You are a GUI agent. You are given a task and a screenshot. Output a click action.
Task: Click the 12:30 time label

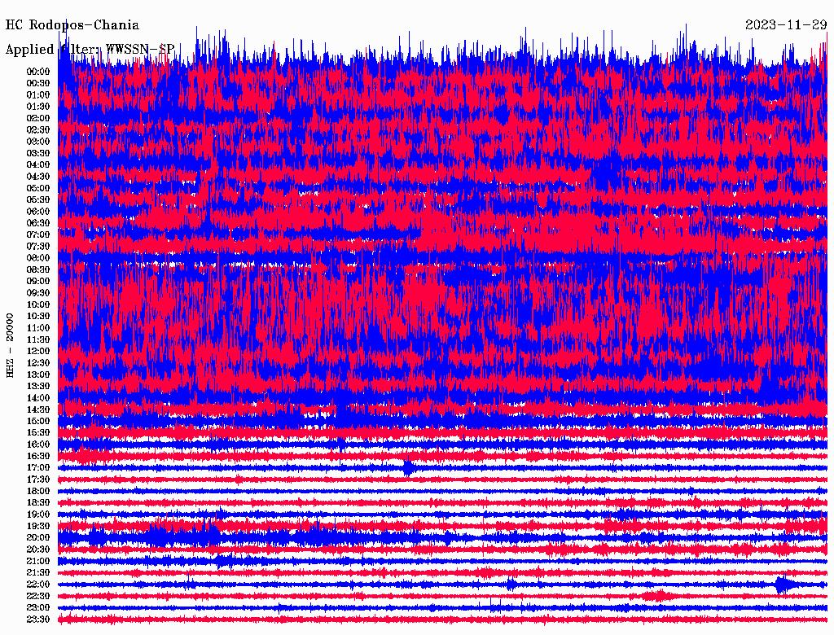coord(38,363)
